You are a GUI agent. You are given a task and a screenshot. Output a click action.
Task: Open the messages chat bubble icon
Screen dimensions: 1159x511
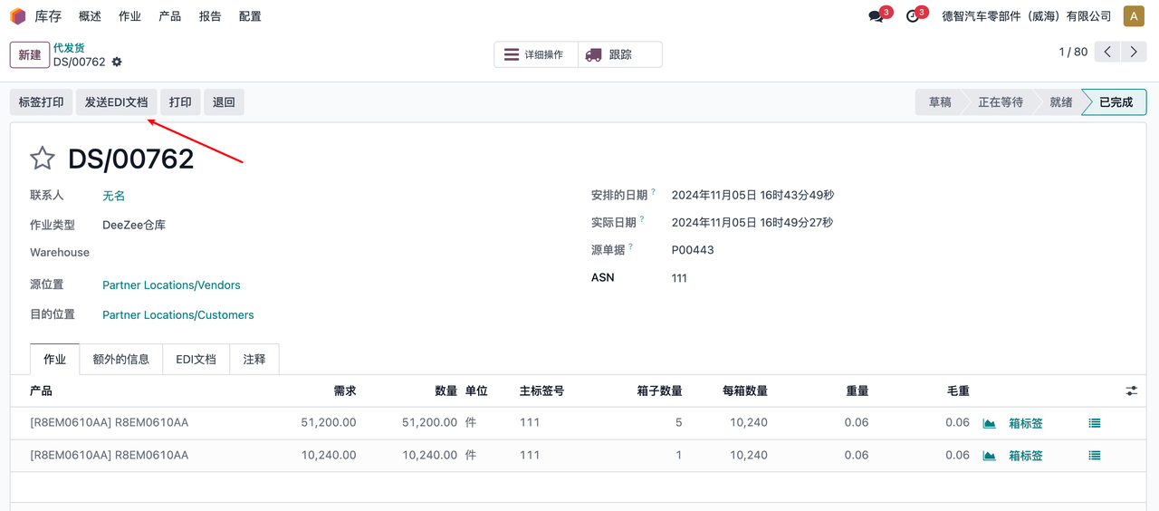pos(876,16)
